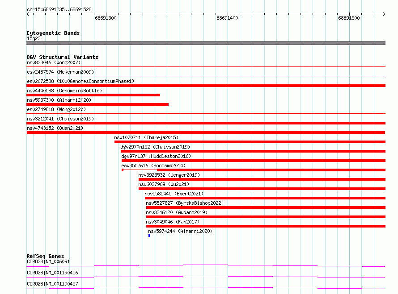Click the red bar of nsv3346120

pyautogui.click(x=266, y=217)
